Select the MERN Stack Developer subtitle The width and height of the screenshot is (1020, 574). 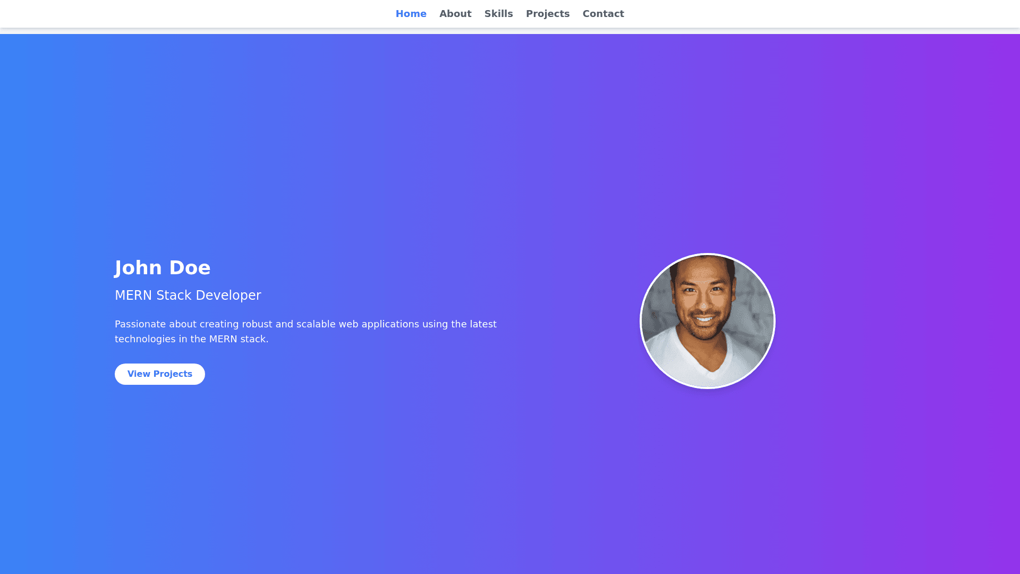[188, 296]
